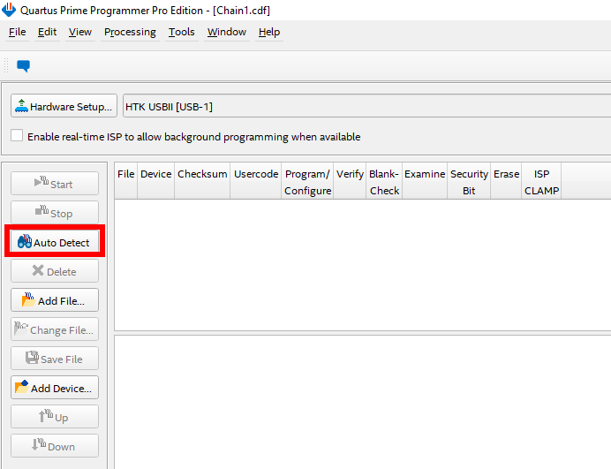The width and height of the screenshot is (611, 469).
Task: Click the Program/Configure column header
Action: point(307,181)
